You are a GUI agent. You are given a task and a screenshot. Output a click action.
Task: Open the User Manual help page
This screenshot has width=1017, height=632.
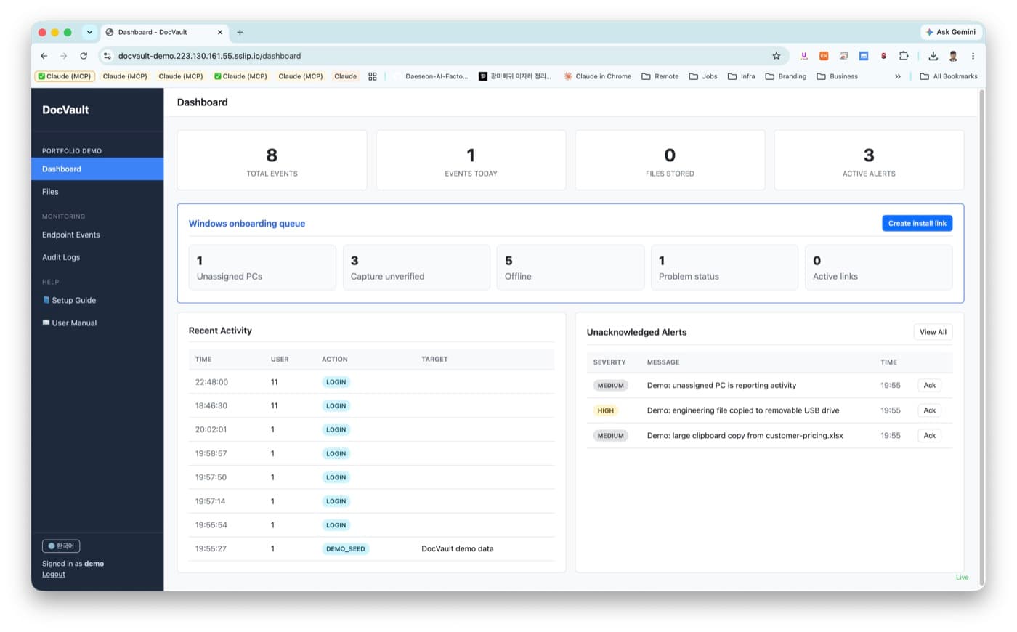pos(97,323)
